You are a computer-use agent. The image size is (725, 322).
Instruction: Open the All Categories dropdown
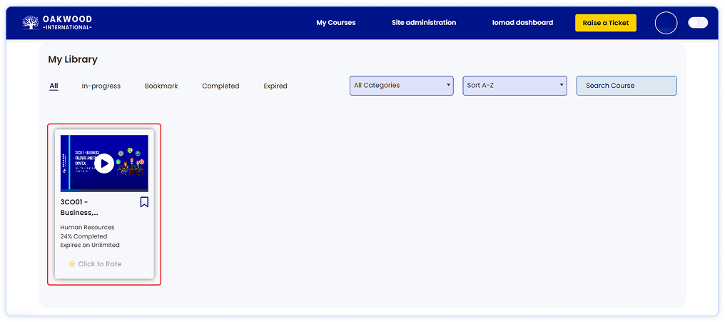coord(401,86)
